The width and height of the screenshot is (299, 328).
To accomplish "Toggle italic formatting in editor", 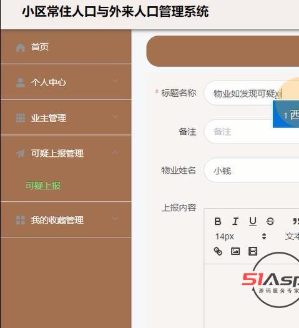I will point(235,221).
